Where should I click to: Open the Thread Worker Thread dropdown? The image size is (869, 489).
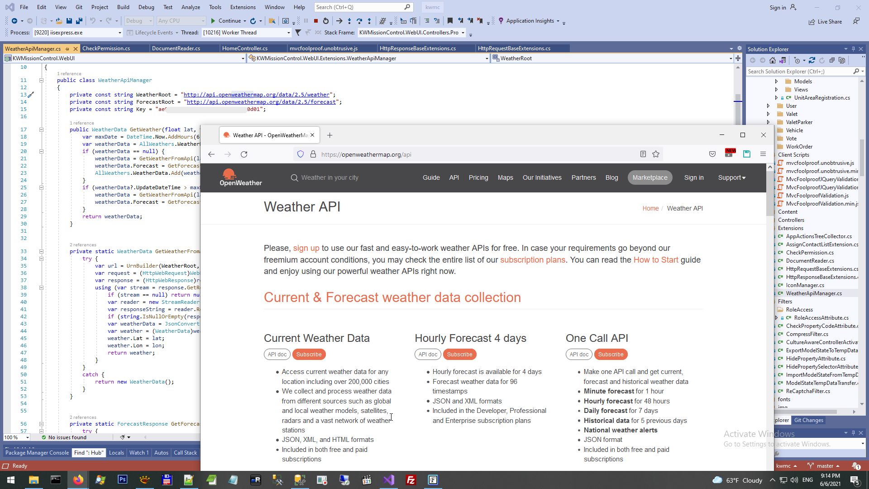click(288, 33)
